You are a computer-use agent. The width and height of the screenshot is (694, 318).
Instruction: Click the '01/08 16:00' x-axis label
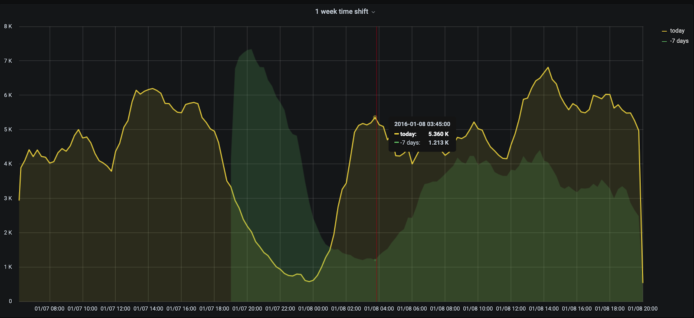click(577, 309)
